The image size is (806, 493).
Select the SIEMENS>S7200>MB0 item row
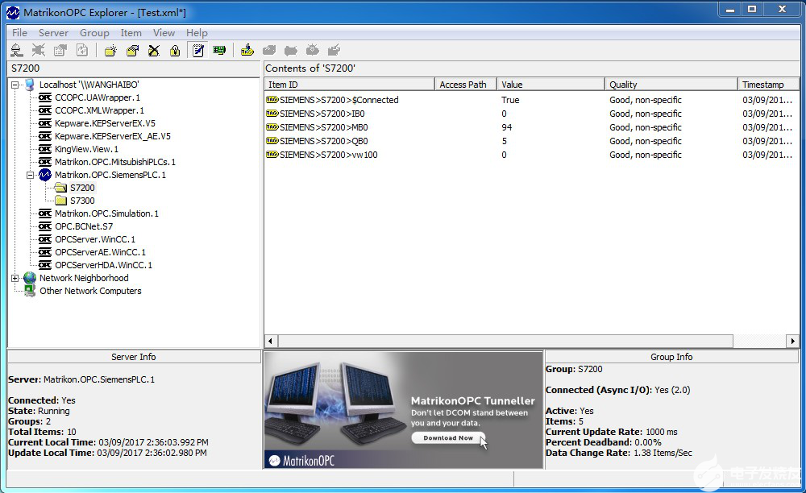click(x=323, y=127)
